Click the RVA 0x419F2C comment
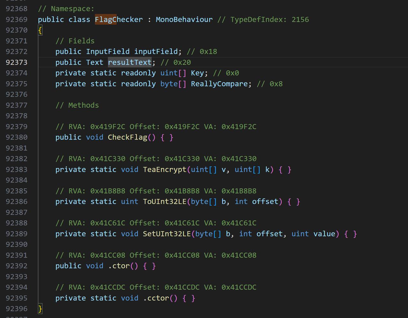 [156, 127]
